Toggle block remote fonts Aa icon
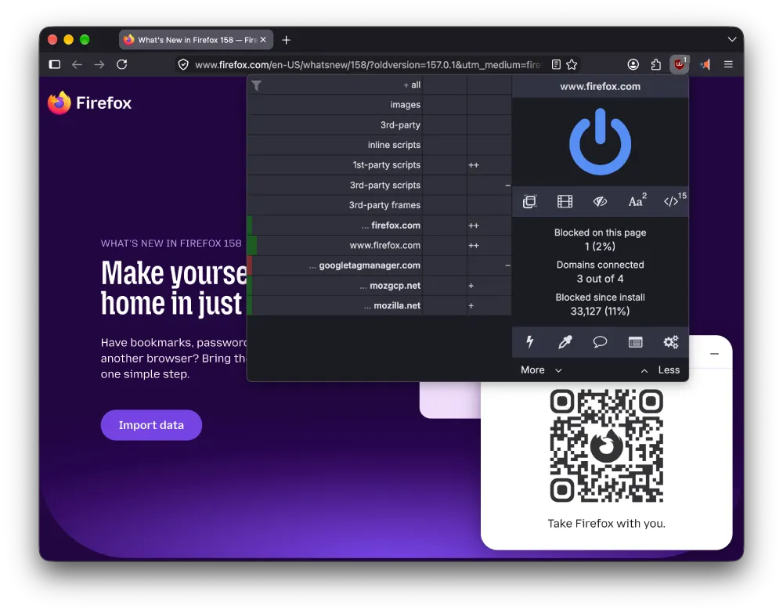Viewport: 783px width, 613px height. (x=636, y=200)
